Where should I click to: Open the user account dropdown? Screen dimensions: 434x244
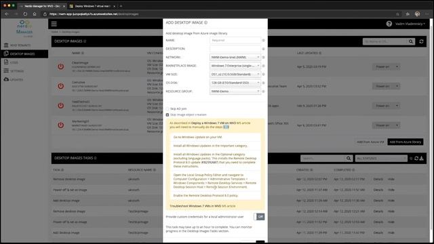coord(410,24)
